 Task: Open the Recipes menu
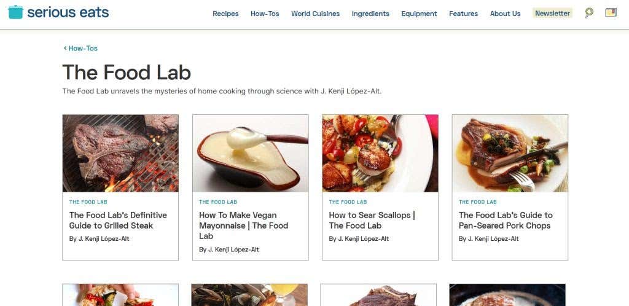pos(225,14)
